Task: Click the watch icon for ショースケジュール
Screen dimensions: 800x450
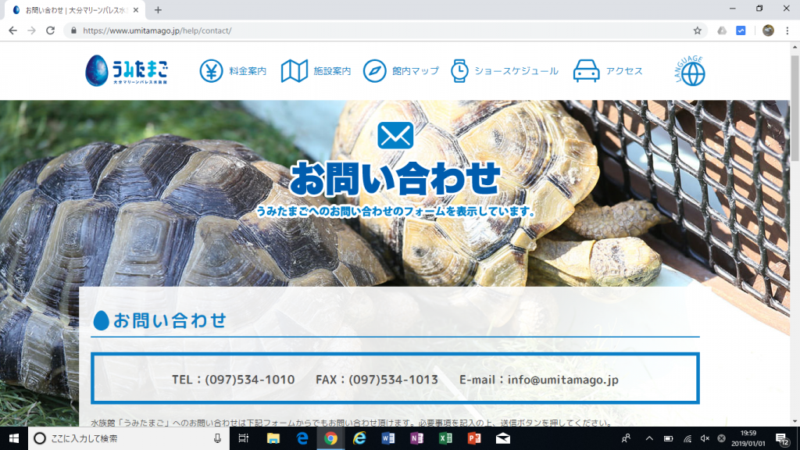Action: [459, 71]
